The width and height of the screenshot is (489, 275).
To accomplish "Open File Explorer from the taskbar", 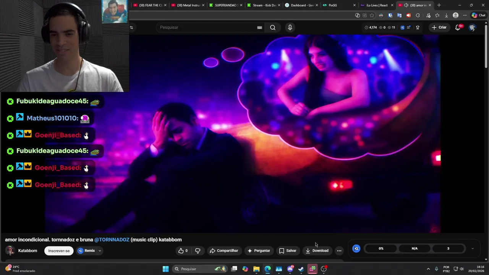I will pos(256,269).
